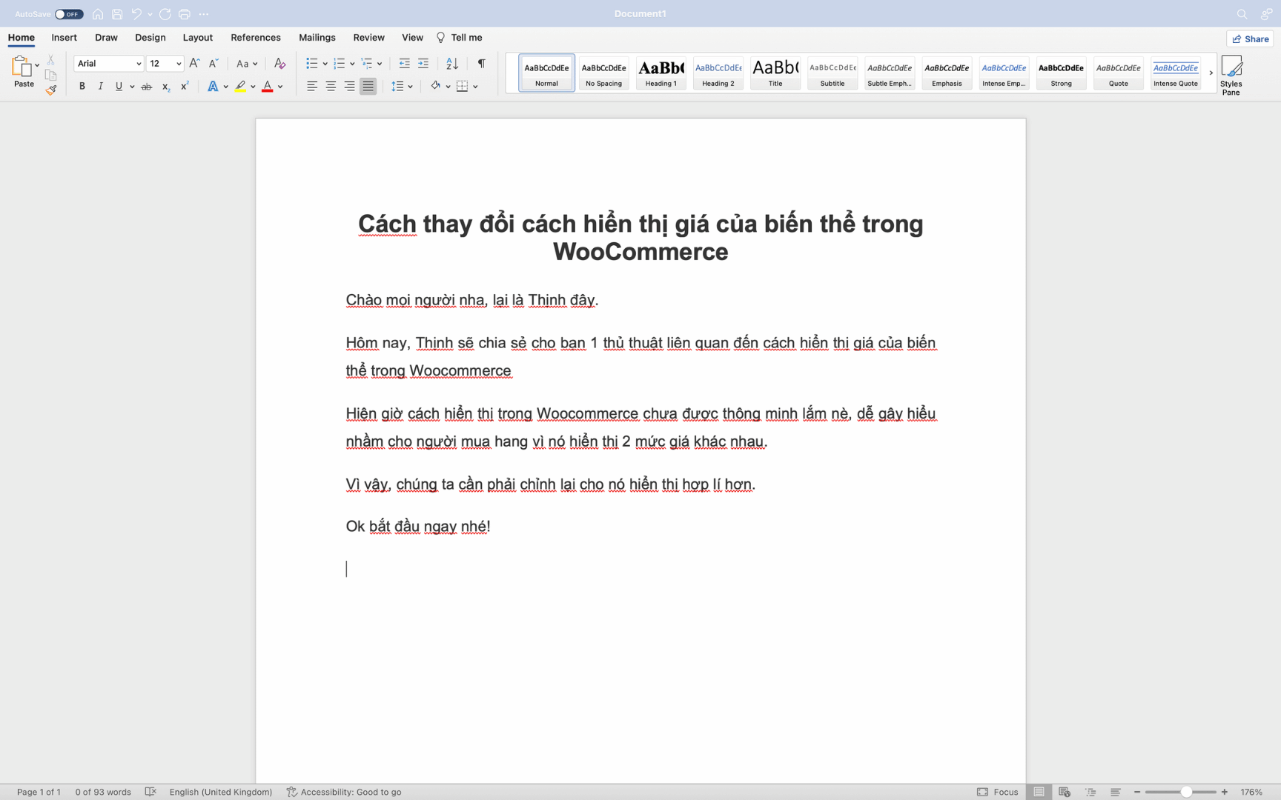Click Decrease Indent icon
The width and height of the screenshot is (1281, 800).
point(404,64)
